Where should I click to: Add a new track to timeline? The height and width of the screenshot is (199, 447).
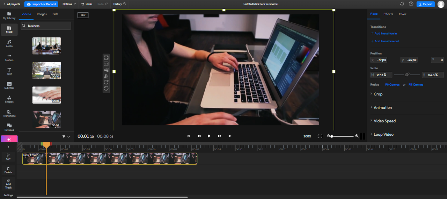click(x=8, y=184)
